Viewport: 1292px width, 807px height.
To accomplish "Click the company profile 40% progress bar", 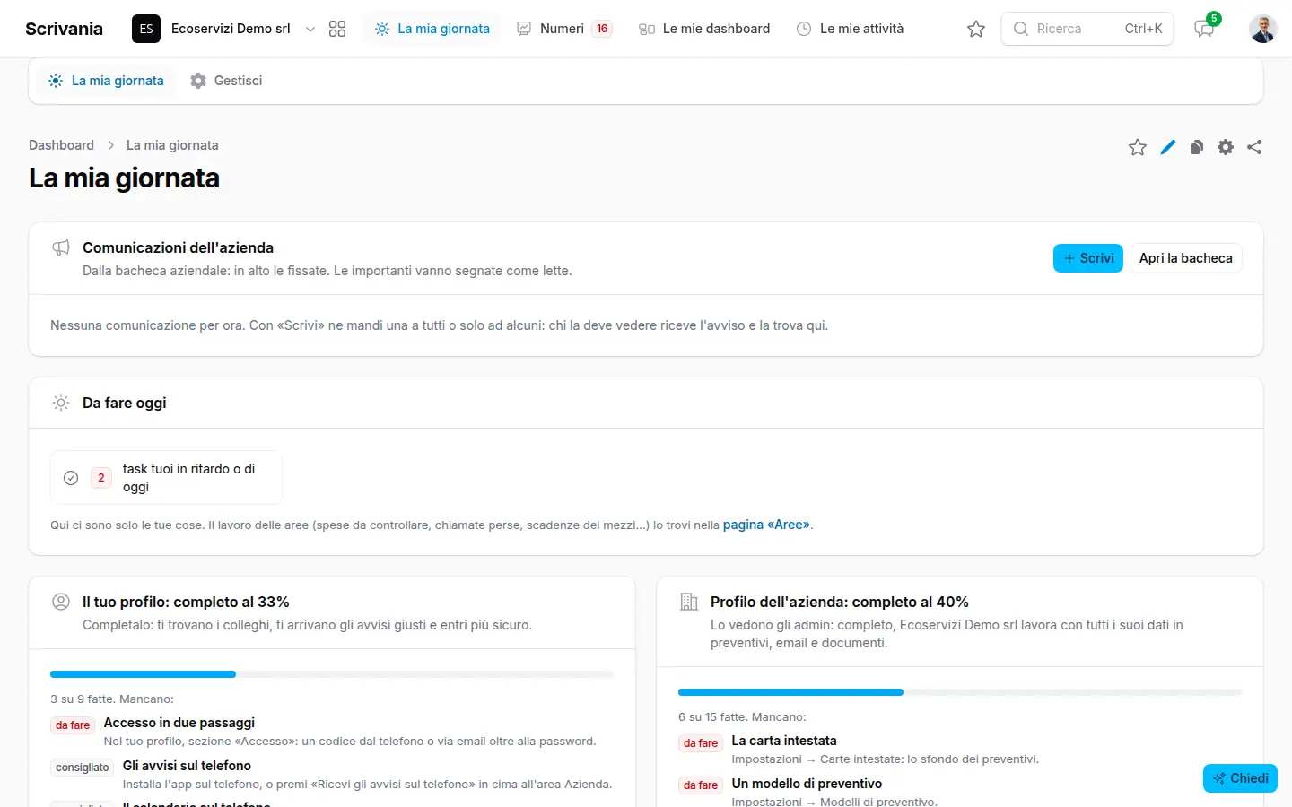I will [960, 692].
